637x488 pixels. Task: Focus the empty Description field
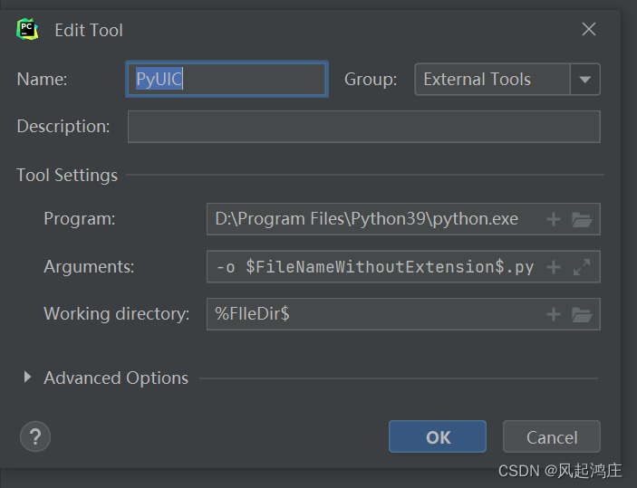pyautogui.click(x=362, y=127)
